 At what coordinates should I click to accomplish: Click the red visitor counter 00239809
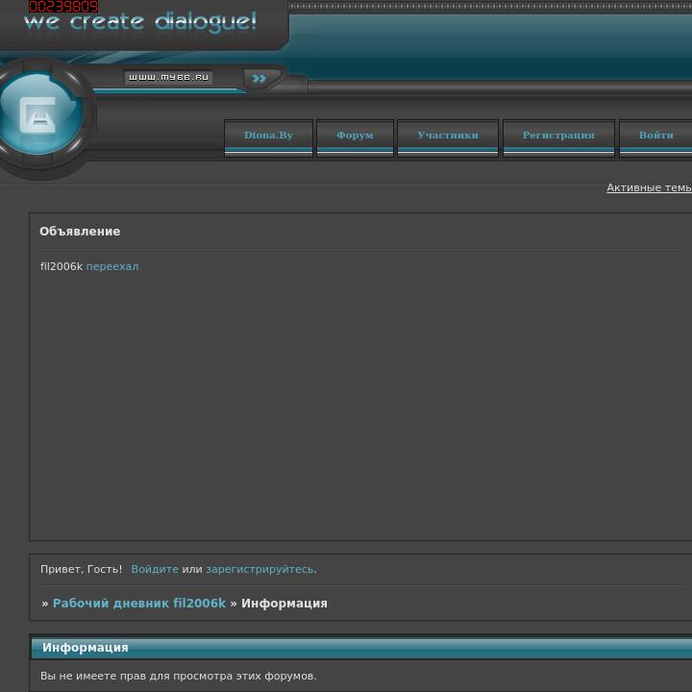63,6
